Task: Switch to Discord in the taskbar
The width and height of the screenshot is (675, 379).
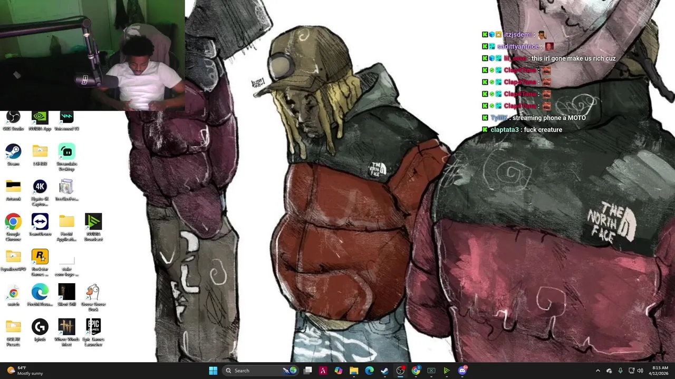Action: coord(462,371)
